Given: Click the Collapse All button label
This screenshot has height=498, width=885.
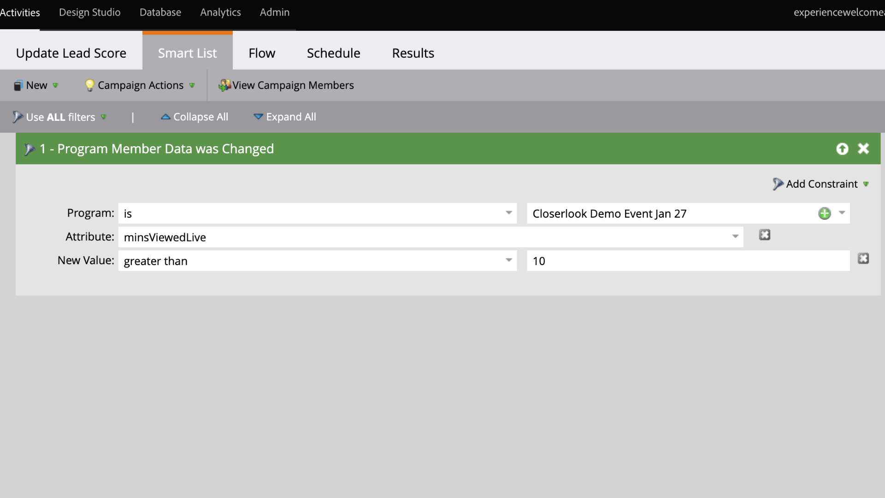Looking at the screenshot, I should tap(201, 117).
